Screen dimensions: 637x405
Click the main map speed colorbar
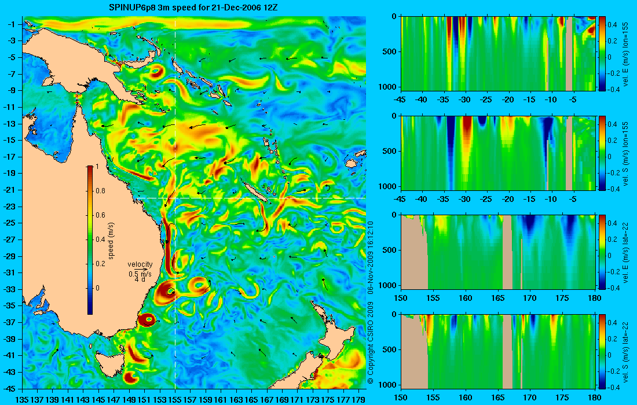pyautogui.click(x=90, y=240)
